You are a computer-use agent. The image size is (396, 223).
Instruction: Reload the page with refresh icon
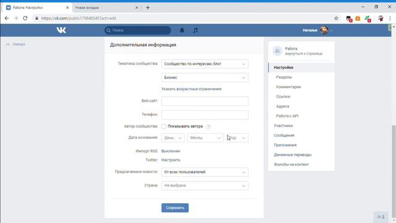25,18
